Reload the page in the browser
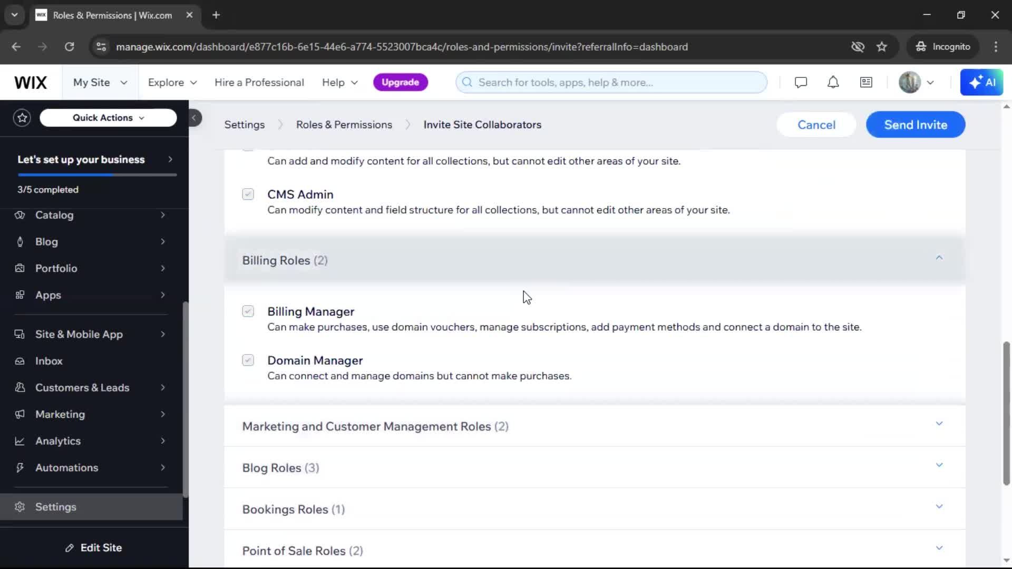The width and height of the screenshot is (1012, 569). pyautogui.click(x=69, y=47)
